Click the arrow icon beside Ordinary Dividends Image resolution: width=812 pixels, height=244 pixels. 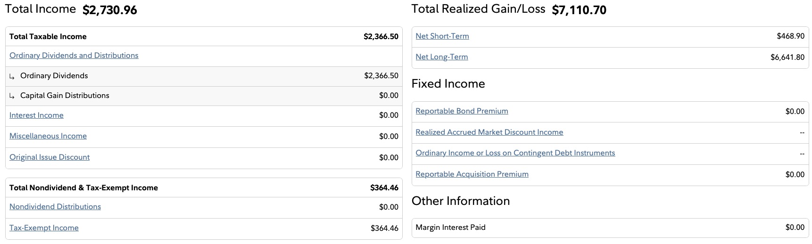[12, 76]
